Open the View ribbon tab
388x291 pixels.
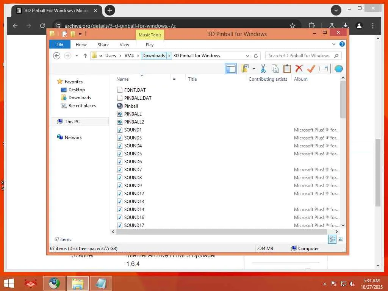pos(124,45)
